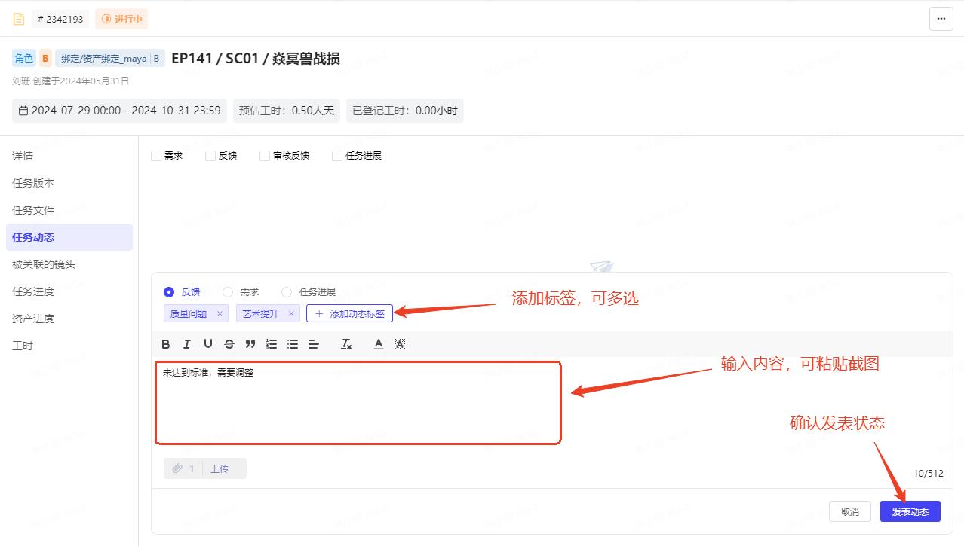The height and width of the screenshot is (546, 964).
Task: Click the calendar date range field
Action: 120,111
